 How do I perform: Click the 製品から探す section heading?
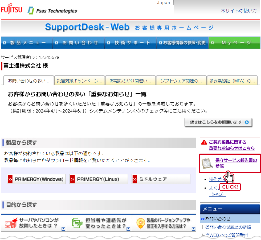[21, 143]
